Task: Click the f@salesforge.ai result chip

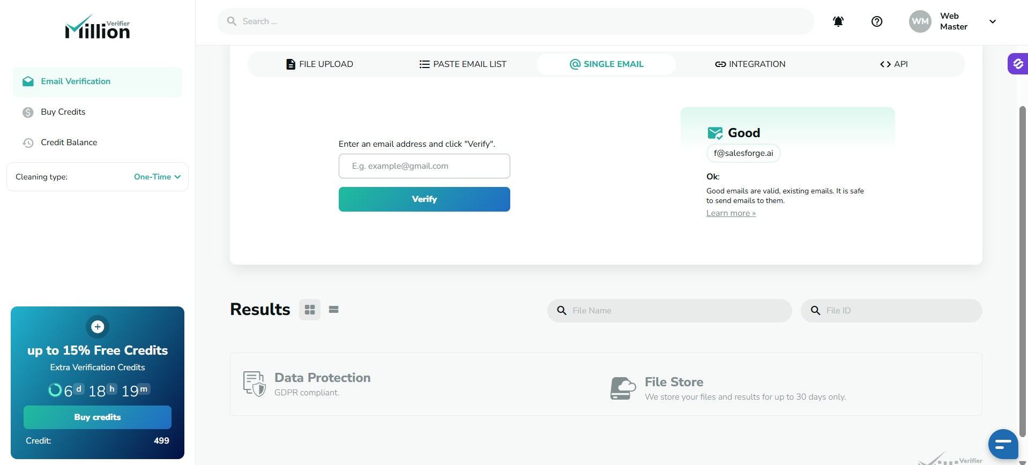Action: pyautogui.click(x=743, y=153)
